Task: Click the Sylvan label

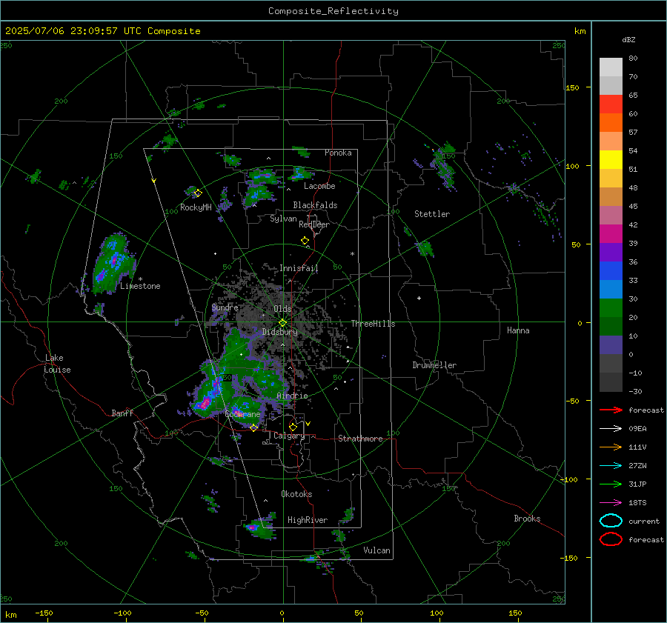Action: coord(283,219)
